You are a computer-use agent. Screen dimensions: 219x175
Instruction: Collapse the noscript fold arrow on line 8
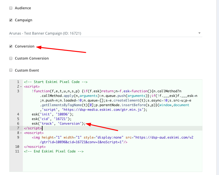pyautogui.click(x=21, y=133)
